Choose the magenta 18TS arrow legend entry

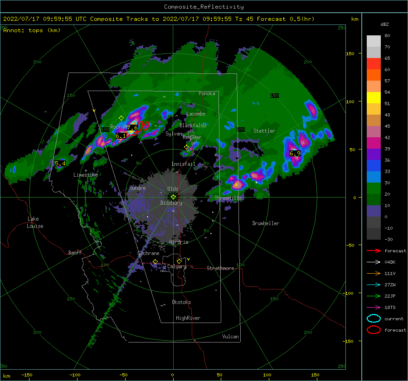pyautogui.click(x=374, y=308)
